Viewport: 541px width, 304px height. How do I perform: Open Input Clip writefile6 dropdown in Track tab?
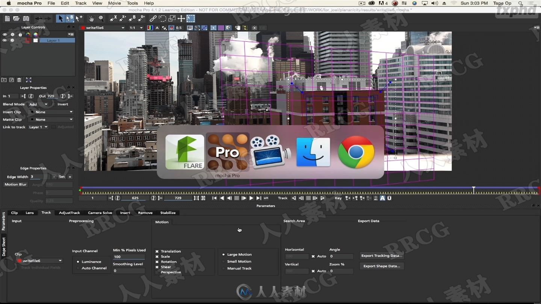(x=39, y=261)
